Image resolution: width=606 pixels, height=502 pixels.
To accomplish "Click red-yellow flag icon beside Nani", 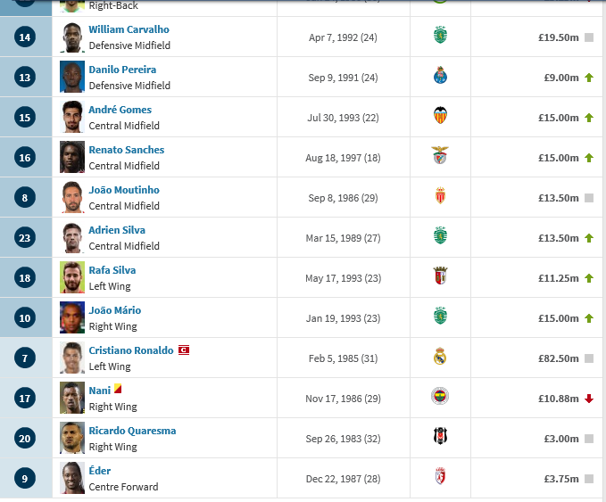I will coord(118,389).
